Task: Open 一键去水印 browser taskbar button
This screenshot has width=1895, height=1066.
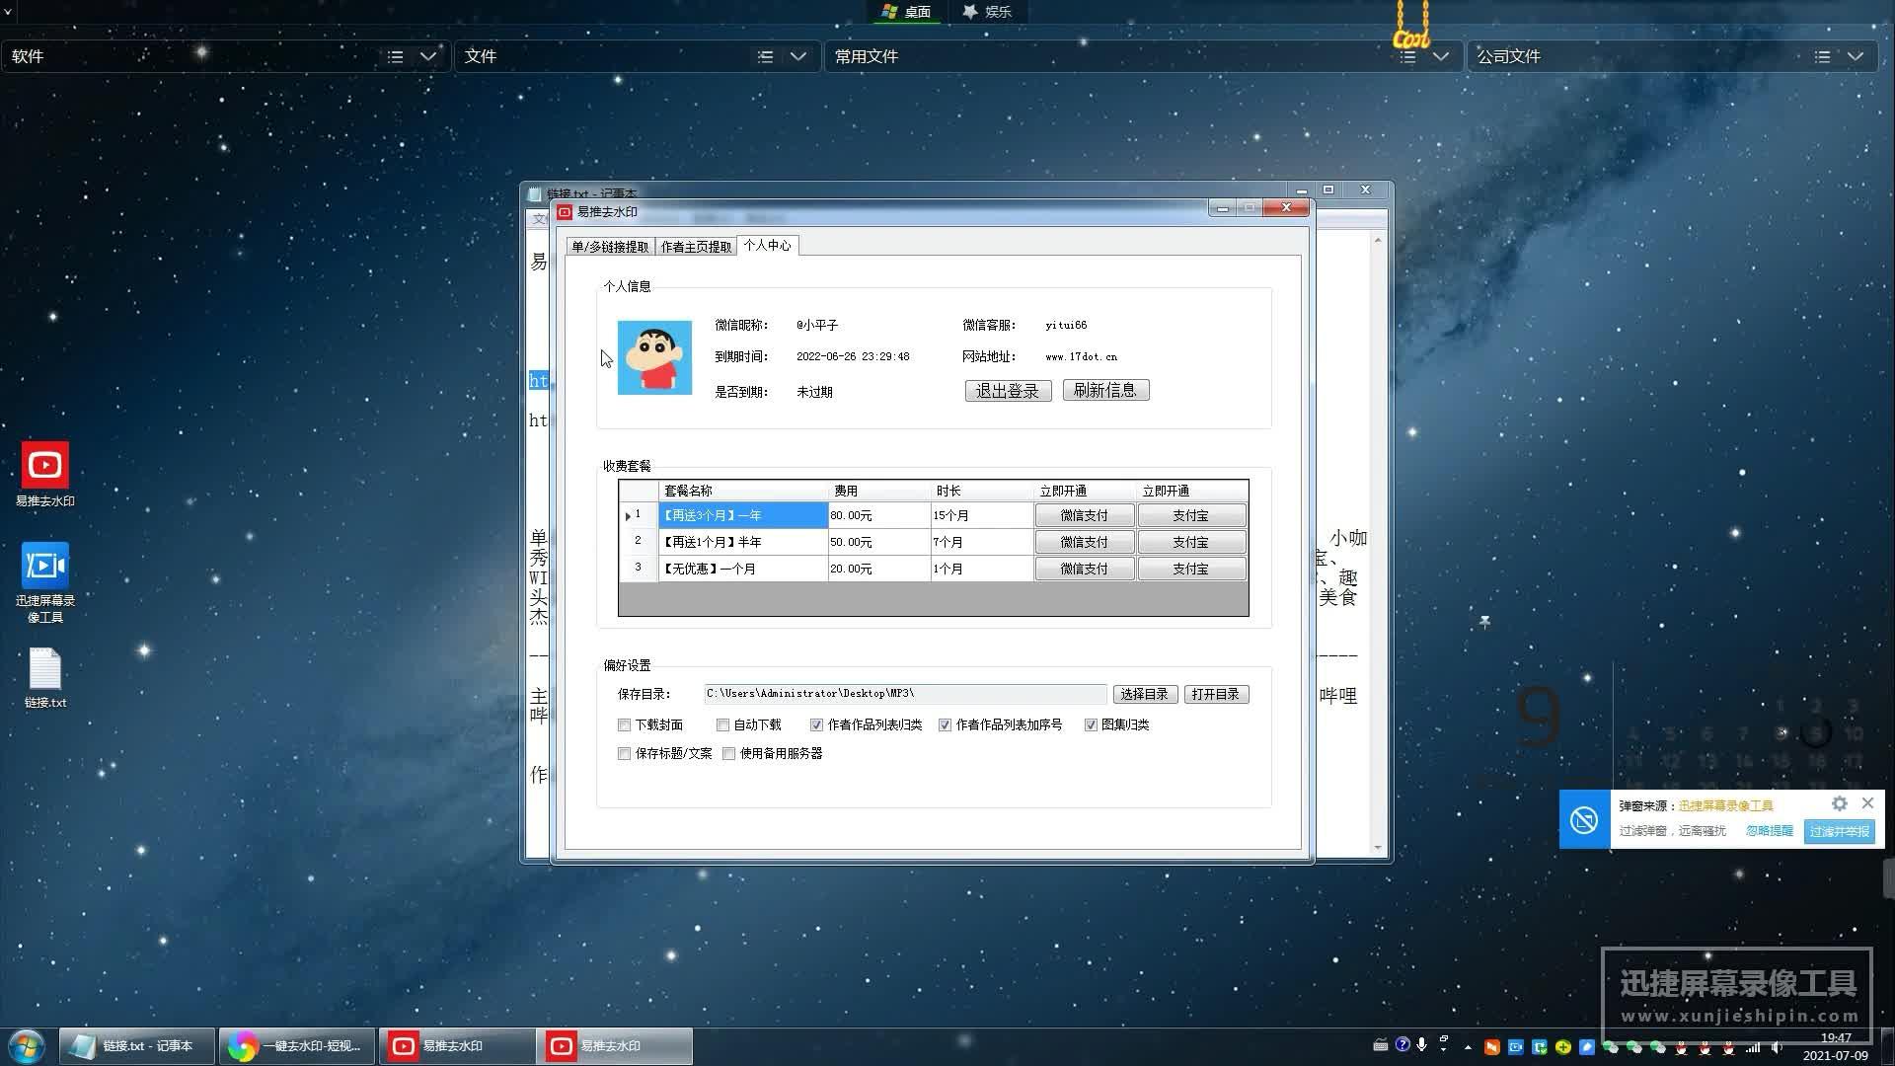Action: (x=297, y=1046)
